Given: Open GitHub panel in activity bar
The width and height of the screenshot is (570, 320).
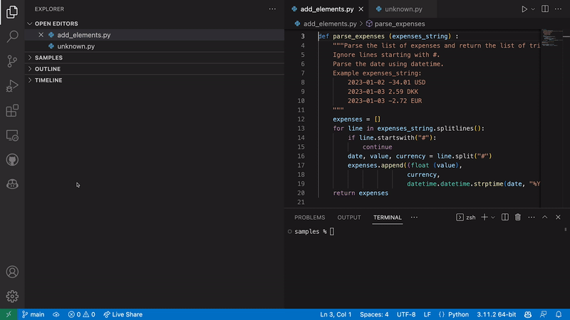Looking at the screenshot, I should tap(12, 160).
